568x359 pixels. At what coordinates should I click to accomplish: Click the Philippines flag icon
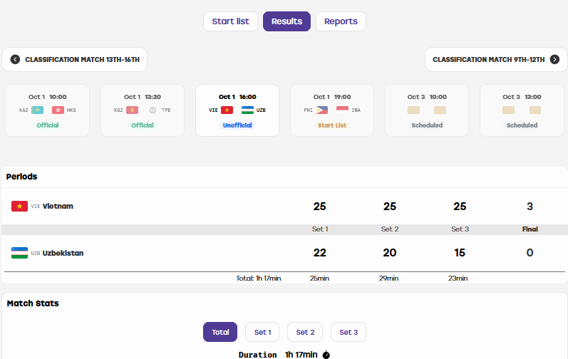coord(322,110)
